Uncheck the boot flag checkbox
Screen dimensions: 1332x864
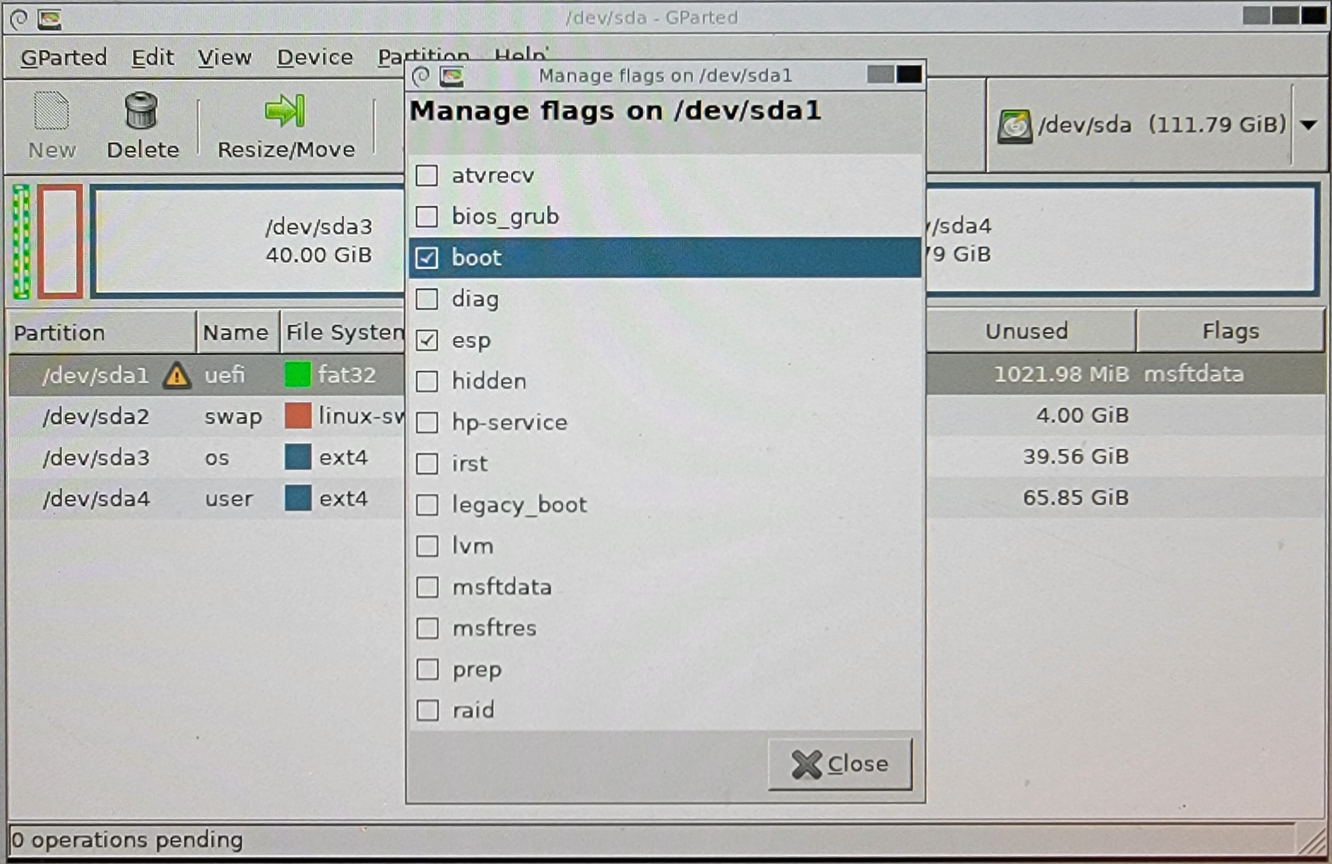tap(427, 258)
